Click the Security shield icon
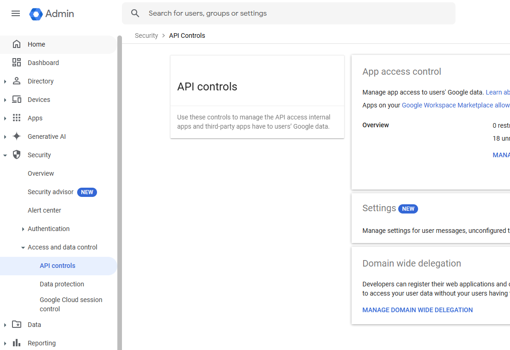The height and width of the screenshot is (350, 510). pyautogui.click(x=17, y=155)
